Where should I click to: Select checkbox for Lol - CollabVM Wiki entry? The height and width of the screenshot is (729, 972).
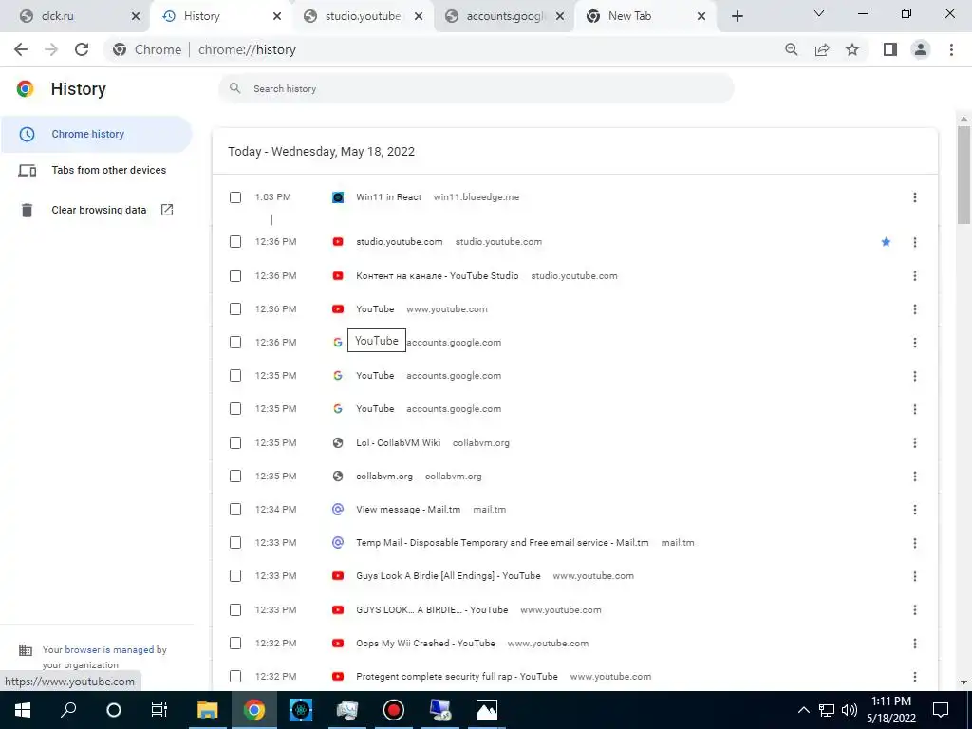pyautogui.click(x=235, y=442)
